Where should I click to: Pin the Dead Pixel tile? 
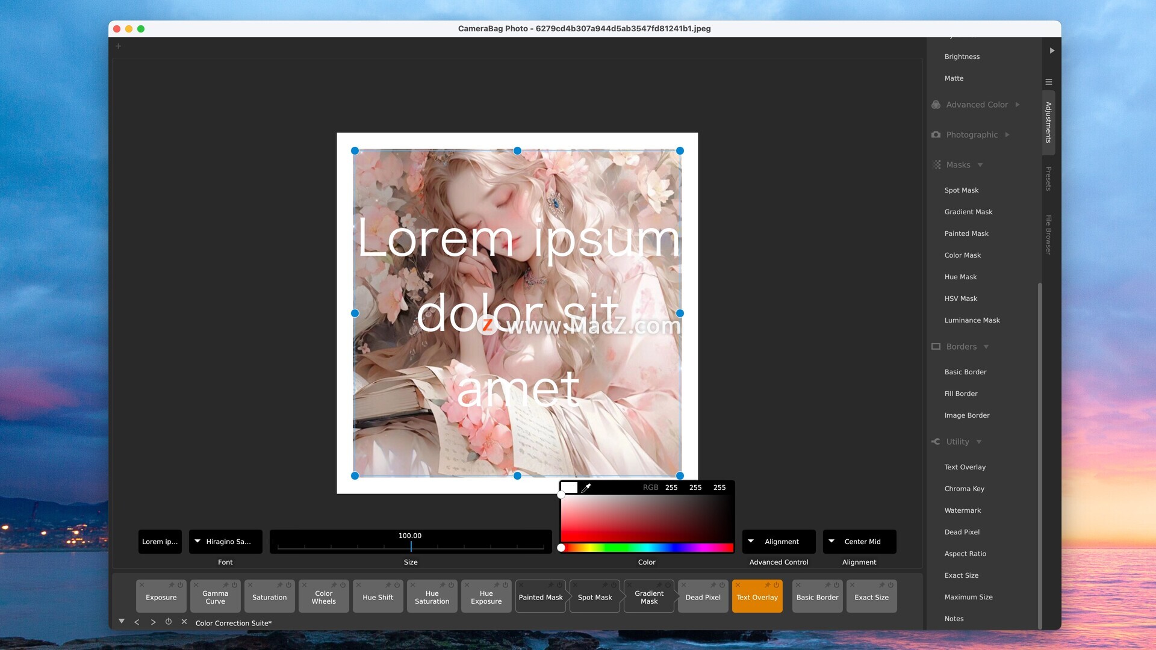point(713,585)
